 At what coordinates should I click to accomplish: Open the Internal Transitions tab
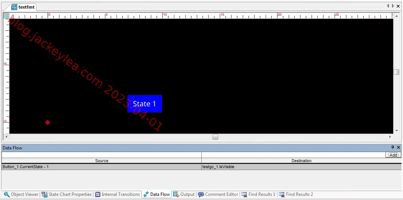118,194
